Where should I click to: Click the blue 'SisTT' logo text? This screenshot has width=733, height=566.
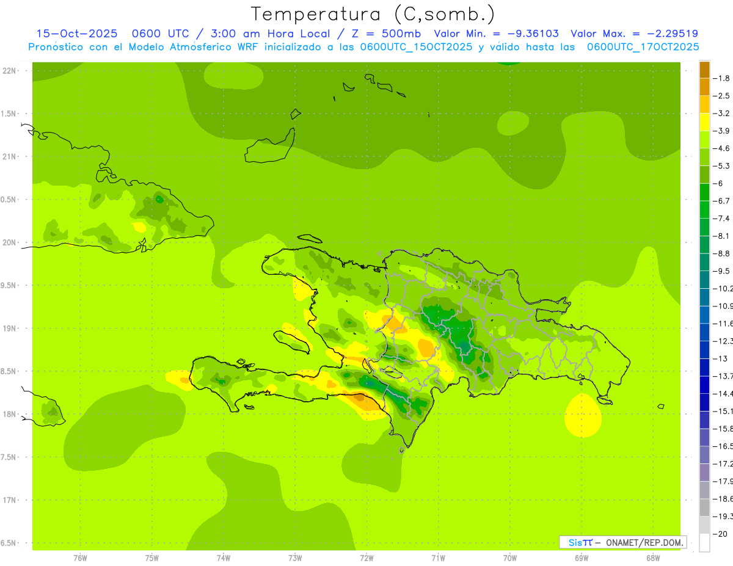click(x=580, y=542)
